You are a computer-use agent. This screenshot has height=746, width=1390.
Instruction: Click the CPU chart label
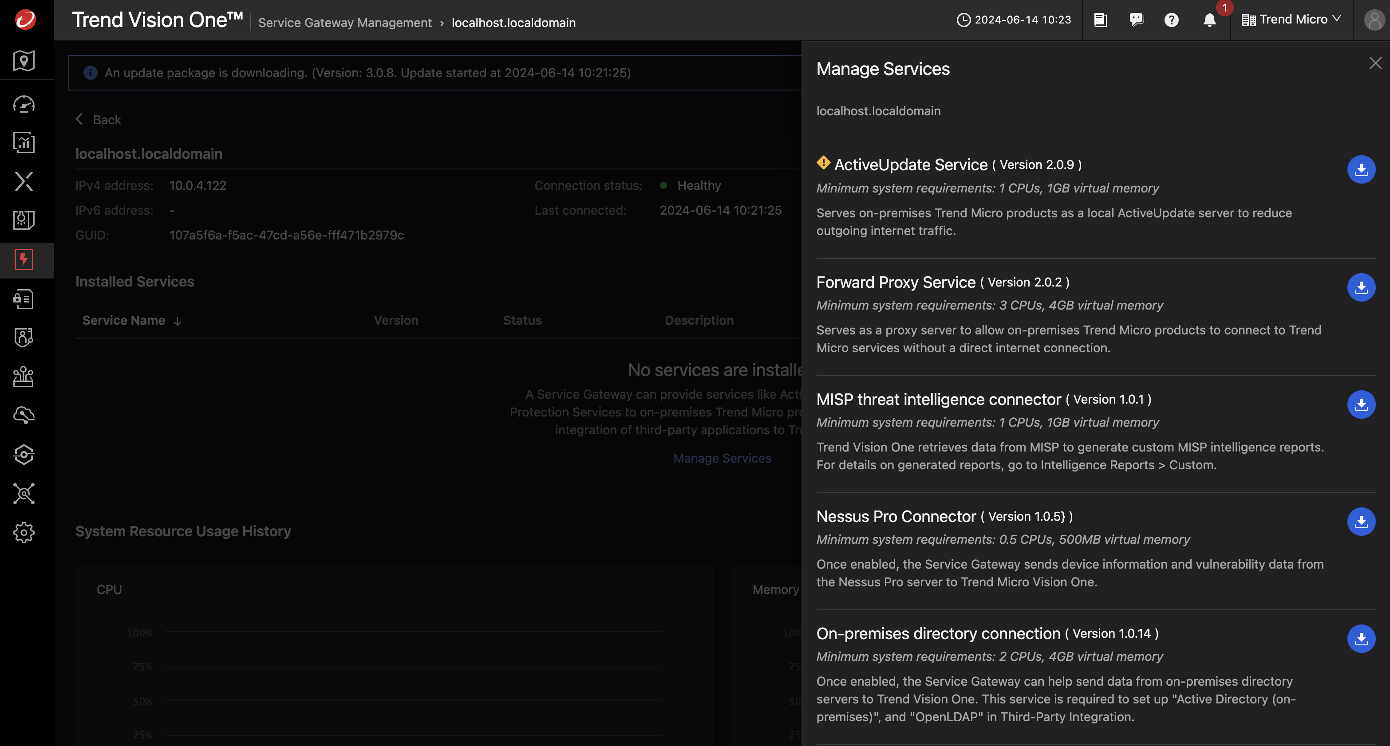109,589
